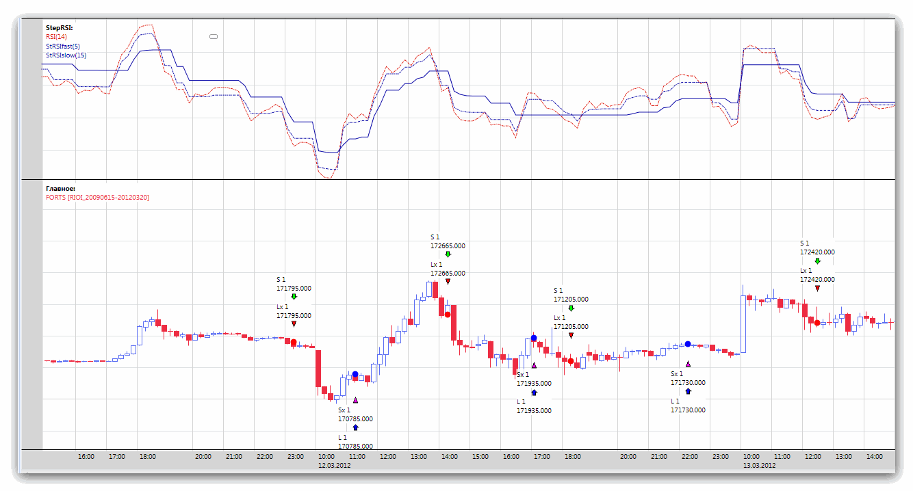The width and height of the screenshot is (913, 491).
Task: Select the RSI(14) legend entry
Action: tap(56, 37)
